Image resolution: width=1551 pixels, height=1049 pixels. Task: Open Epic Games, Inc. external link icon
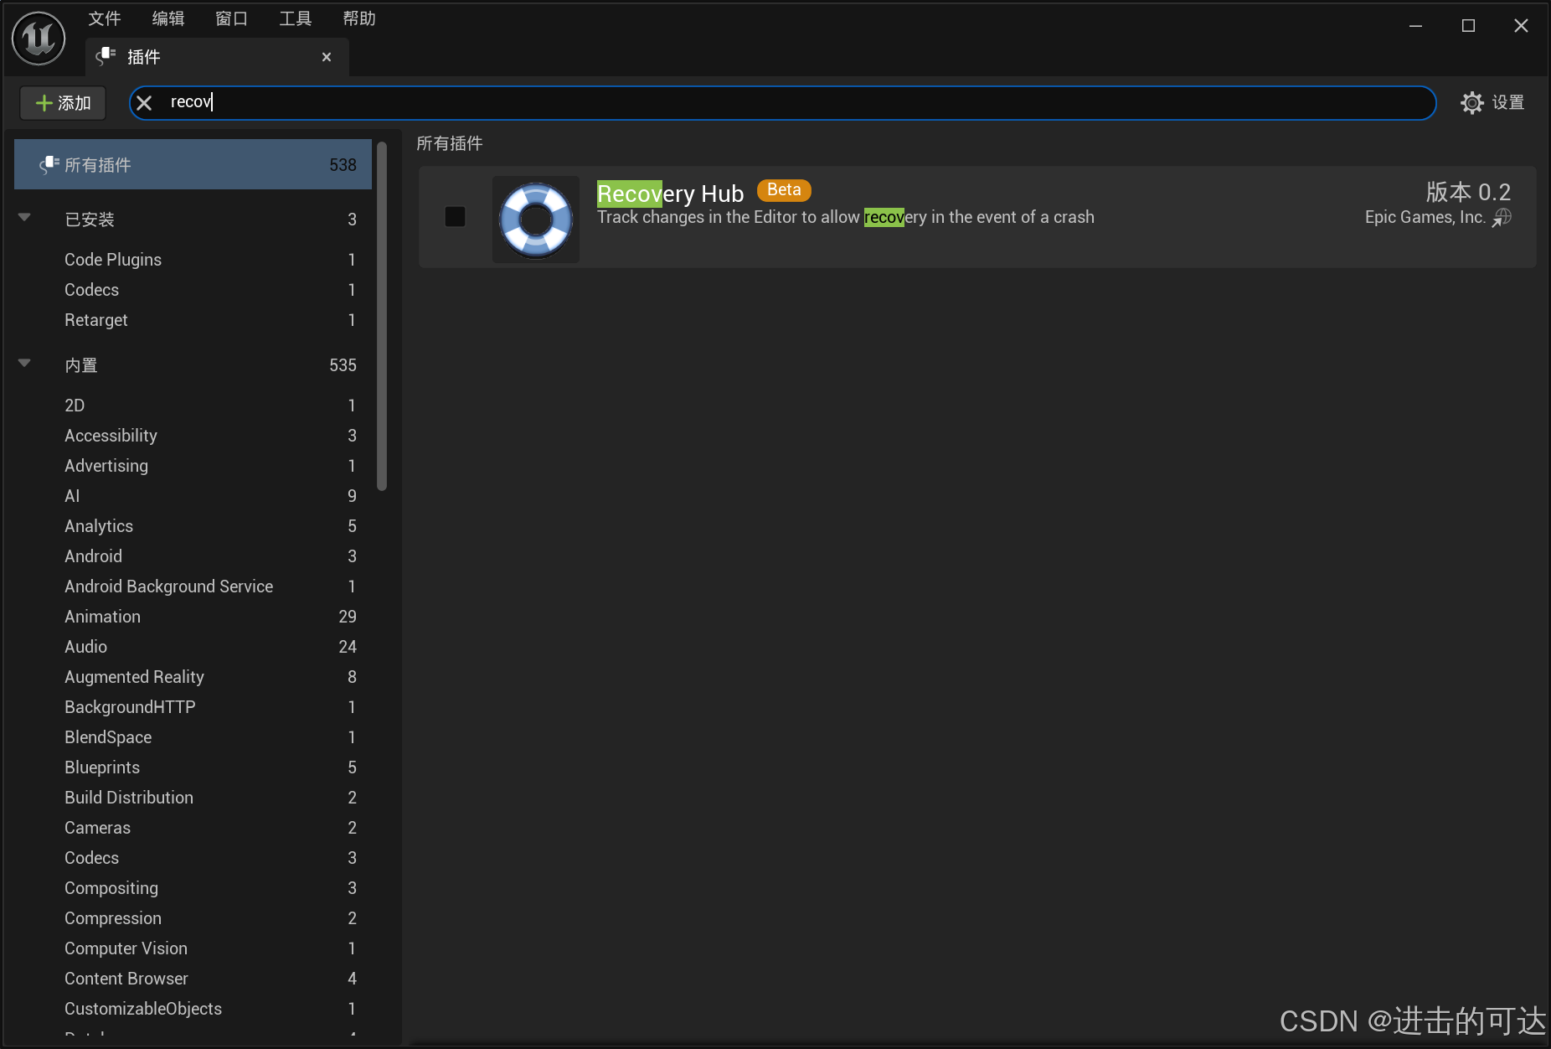[1502, 218]
